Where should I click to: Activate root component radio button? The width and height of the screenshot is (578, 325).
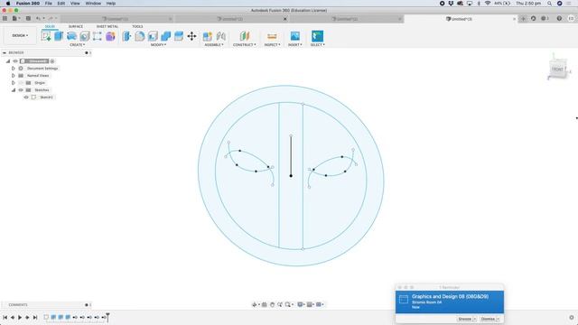[x=52, y=61]
